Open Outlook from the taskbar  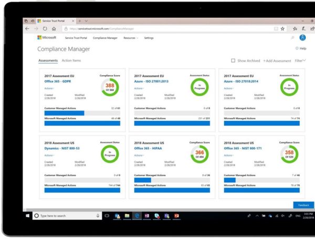coord(117,216)
